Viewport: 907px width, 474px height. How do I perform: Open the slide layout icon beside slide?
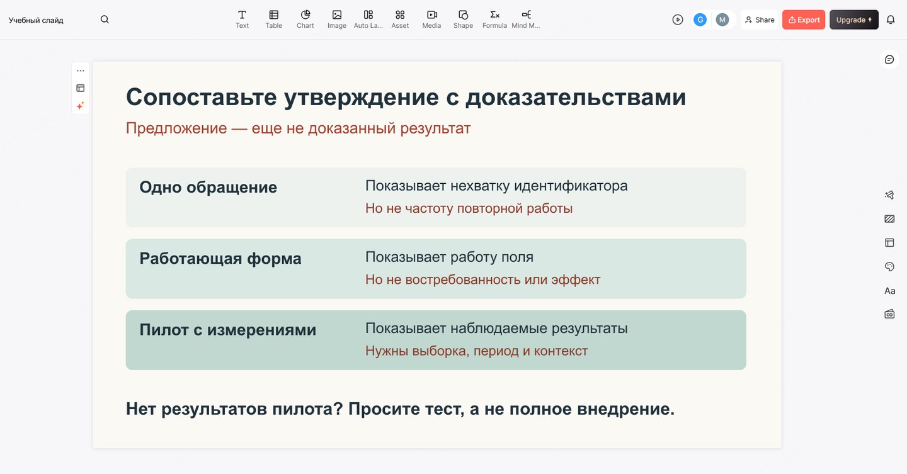click(x=81, y=88)
